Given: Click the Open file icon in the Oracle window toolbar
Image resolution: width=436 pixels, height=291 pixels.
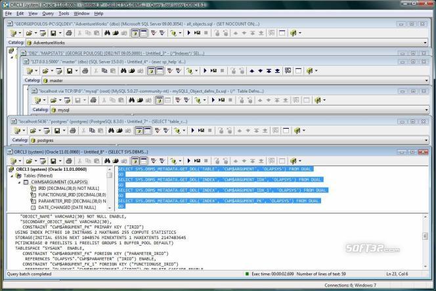Looking at the screenshot, I should click(29, 161).
